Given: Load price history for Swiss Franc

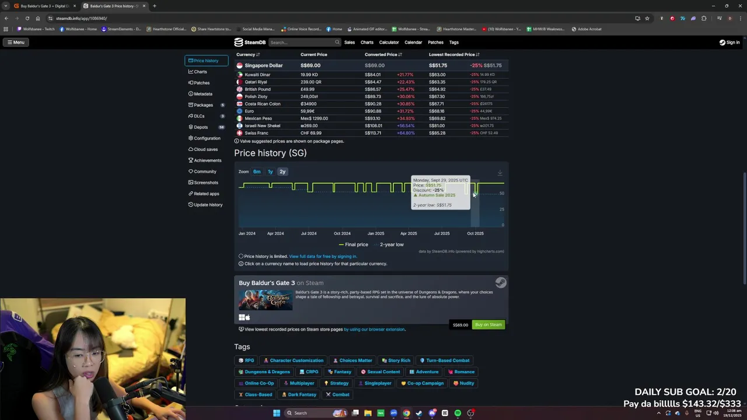Looking at the screenshot, I should 256,133.
